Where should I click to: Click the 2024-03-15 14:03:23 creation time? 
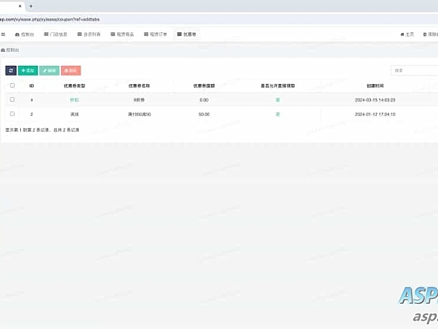375,100
